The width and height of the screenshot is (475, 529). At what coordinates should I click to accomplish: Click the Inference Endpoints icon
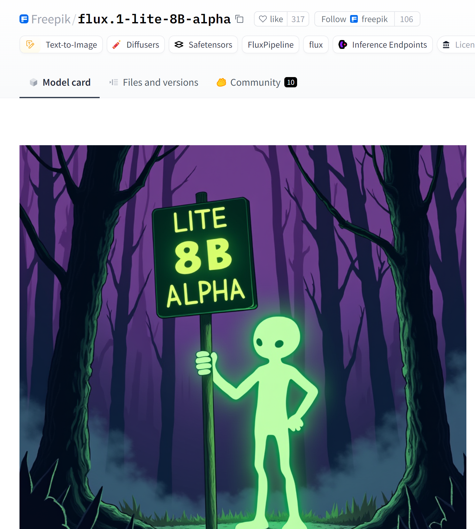pyautogui.click(x=343, y=44)
